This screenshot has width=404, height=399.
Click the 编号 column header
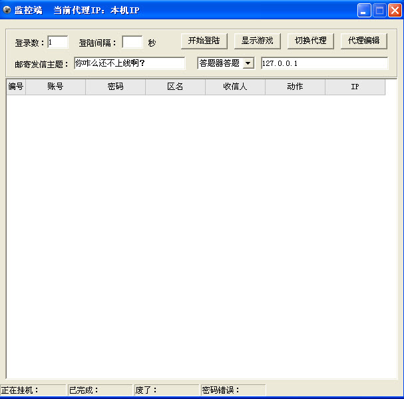pyautogui.click(x=16, y=87)
